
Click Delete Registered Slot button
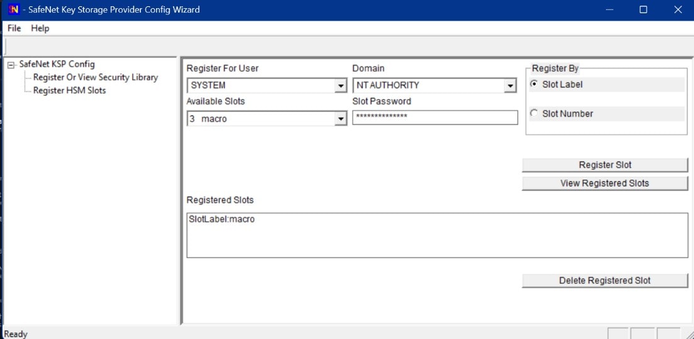click(x=604, y=281)
